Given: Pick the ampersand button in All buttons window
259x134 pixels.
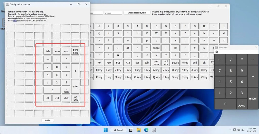Looking at the screenshot, I should click(118, 55).
